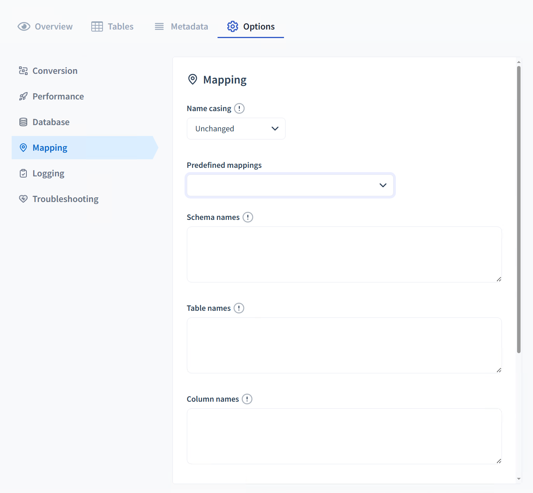The image size is (533, 493).
Task: Focus the Schema names text area
Action: (344, 254)
